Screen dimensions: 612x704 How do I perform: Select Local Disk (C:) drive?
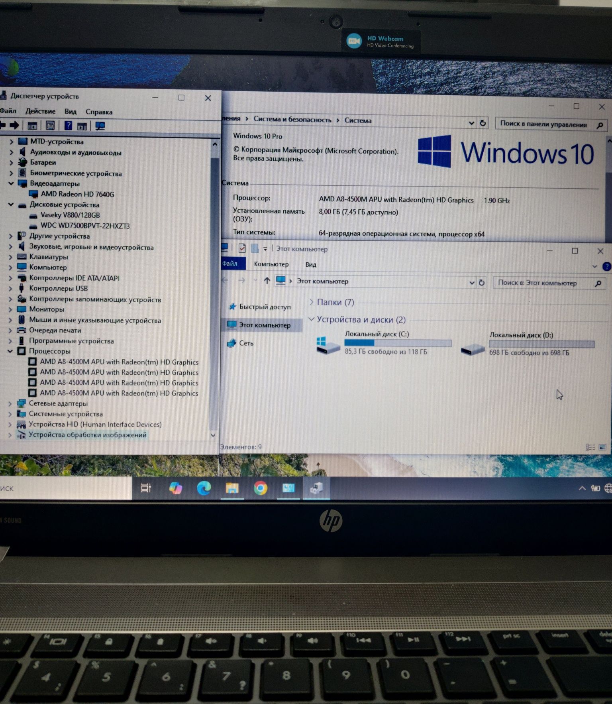pos(384,343)
